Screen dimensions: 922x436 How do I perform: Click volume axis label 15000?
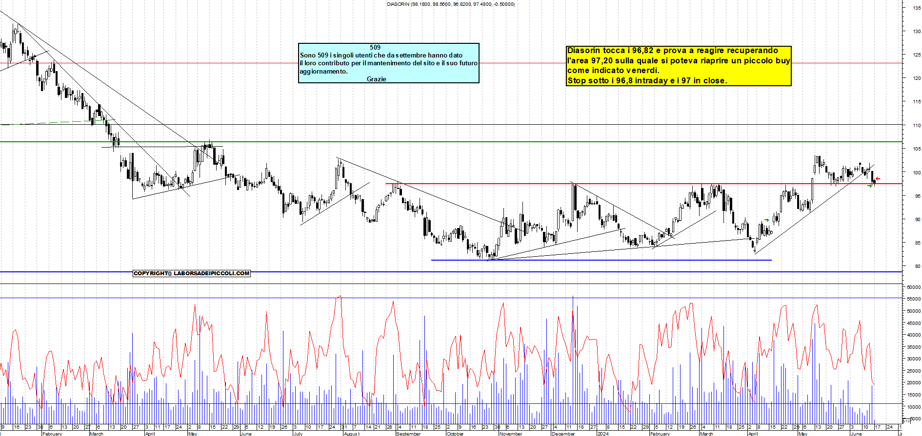[x=914, y=395]
